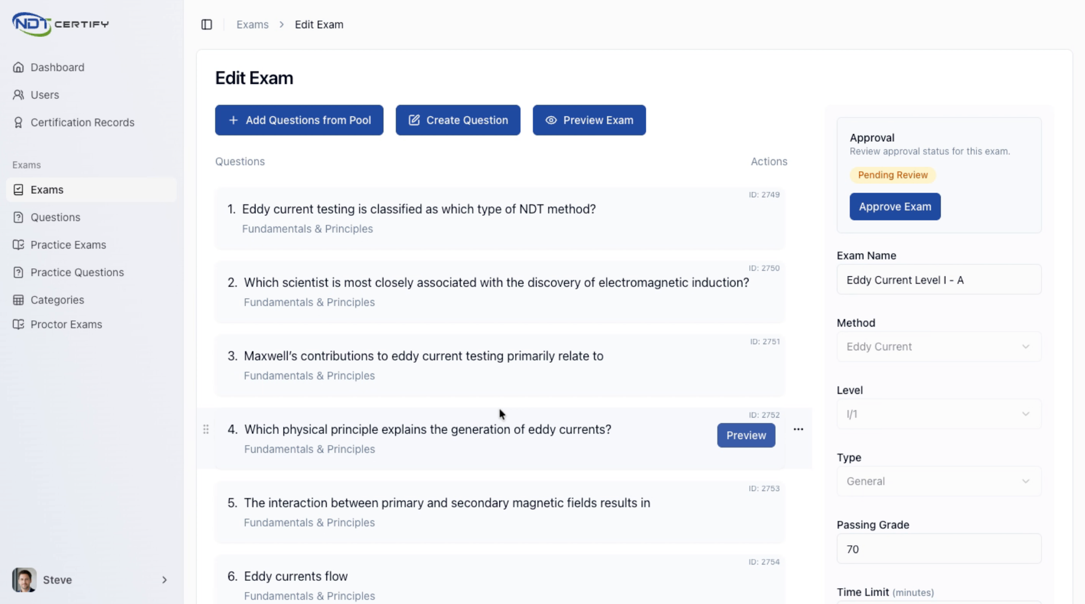Viewport: 1085px width, 604px height.
Task: Select question 5 about magnetic field interaction
Action: tap(500, 512)
